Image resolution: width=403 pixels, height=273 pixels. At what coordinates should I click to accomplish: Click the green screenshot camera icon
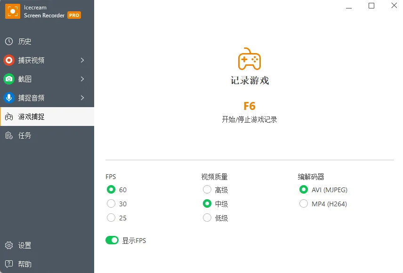(9, 79)
